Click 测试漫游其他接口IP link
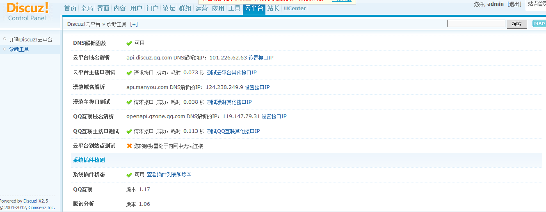The height and width of the screenshot is (212, 546). pyautogui.click(x=229, y=102)
